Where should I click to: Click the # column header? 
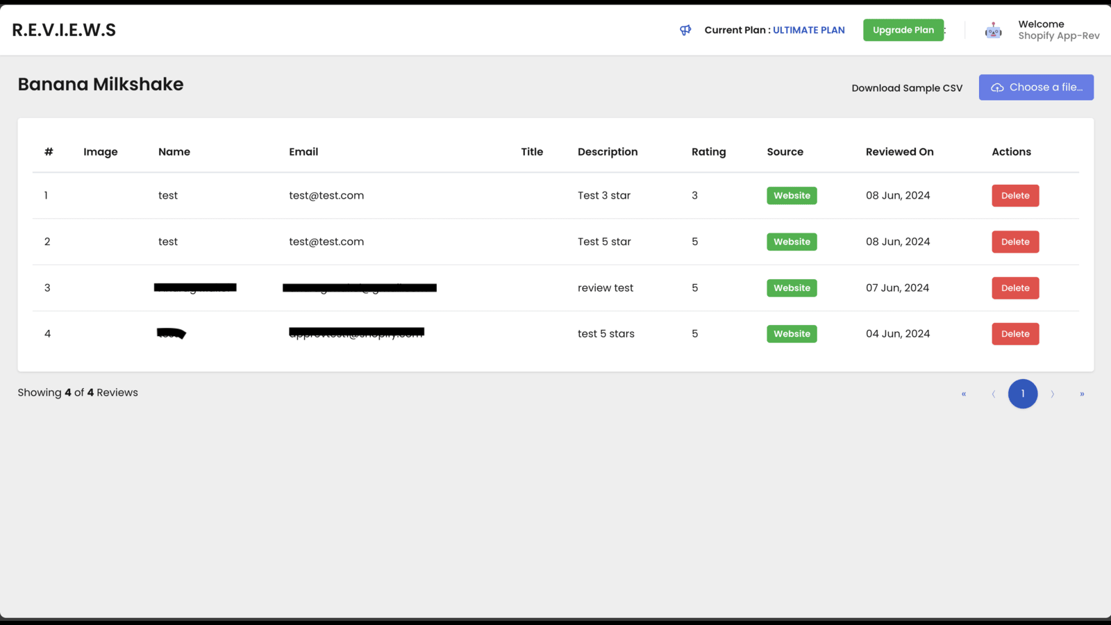[49, 151]
